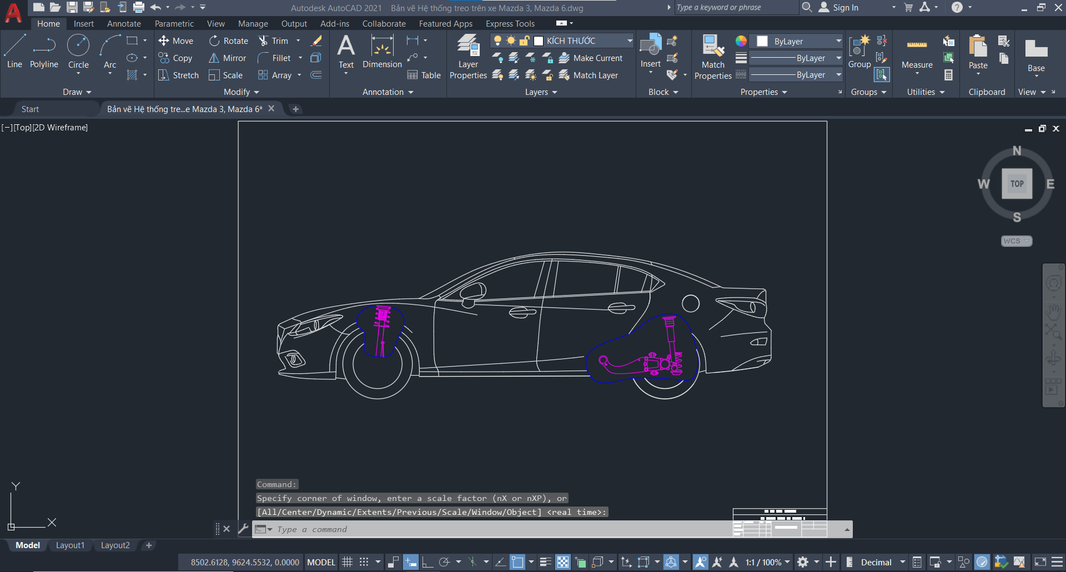Click the Copy tool
Image resolution: width=1066 pixels, height=572 pixels.
(175, 58)
